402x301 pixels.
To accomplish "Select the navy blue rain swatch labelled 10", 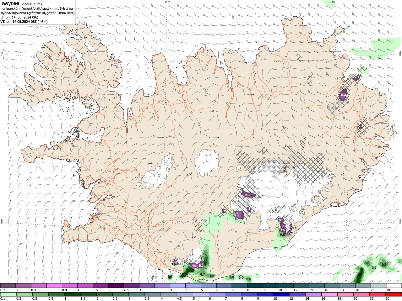I will [281, 294].
